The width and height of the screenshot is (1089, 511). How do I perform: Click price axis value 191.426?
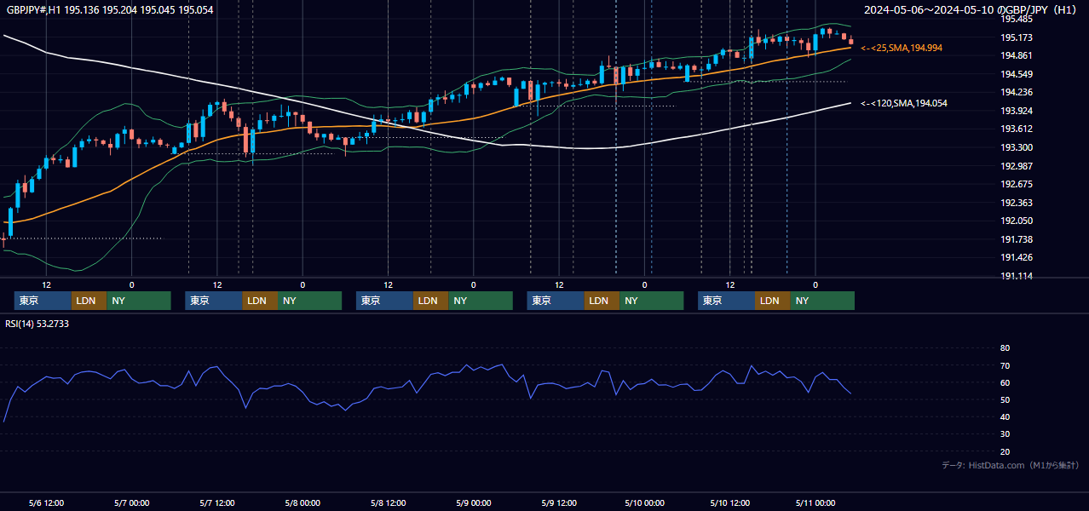1016,257
